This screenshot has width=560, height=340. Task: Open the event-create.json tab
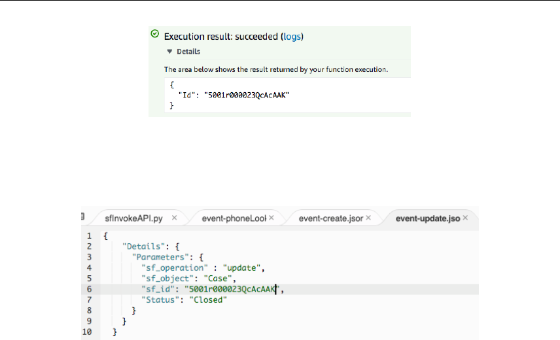(x=331, y=218)
